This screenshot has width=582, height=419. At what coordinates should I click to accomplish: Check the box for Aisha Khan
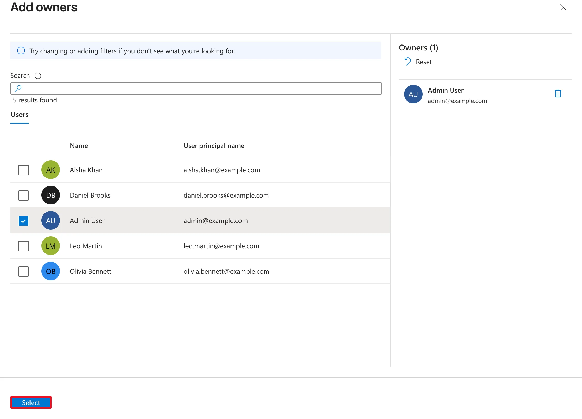click(24, 170)
